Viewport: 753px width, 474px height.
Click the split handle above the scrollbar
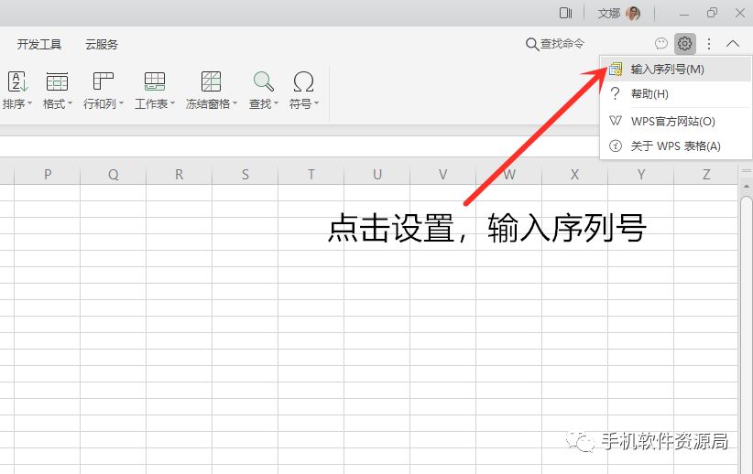point(747,171)
